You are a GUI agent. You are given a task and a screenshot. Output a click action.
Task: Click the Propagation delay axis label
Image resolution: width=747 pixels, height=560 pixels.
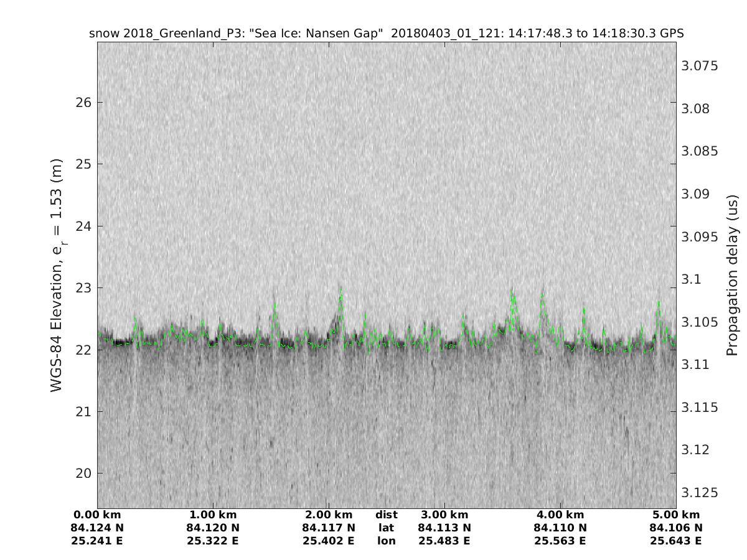tap(732, 275)
